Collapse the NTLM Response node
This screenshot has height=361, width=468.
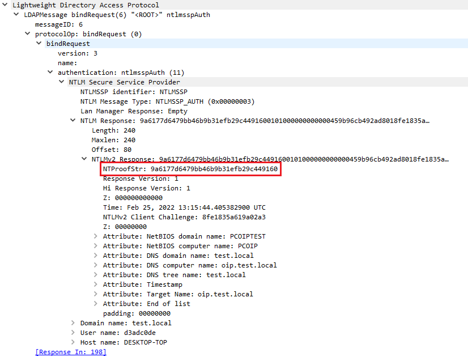click(x=73, y=120)
